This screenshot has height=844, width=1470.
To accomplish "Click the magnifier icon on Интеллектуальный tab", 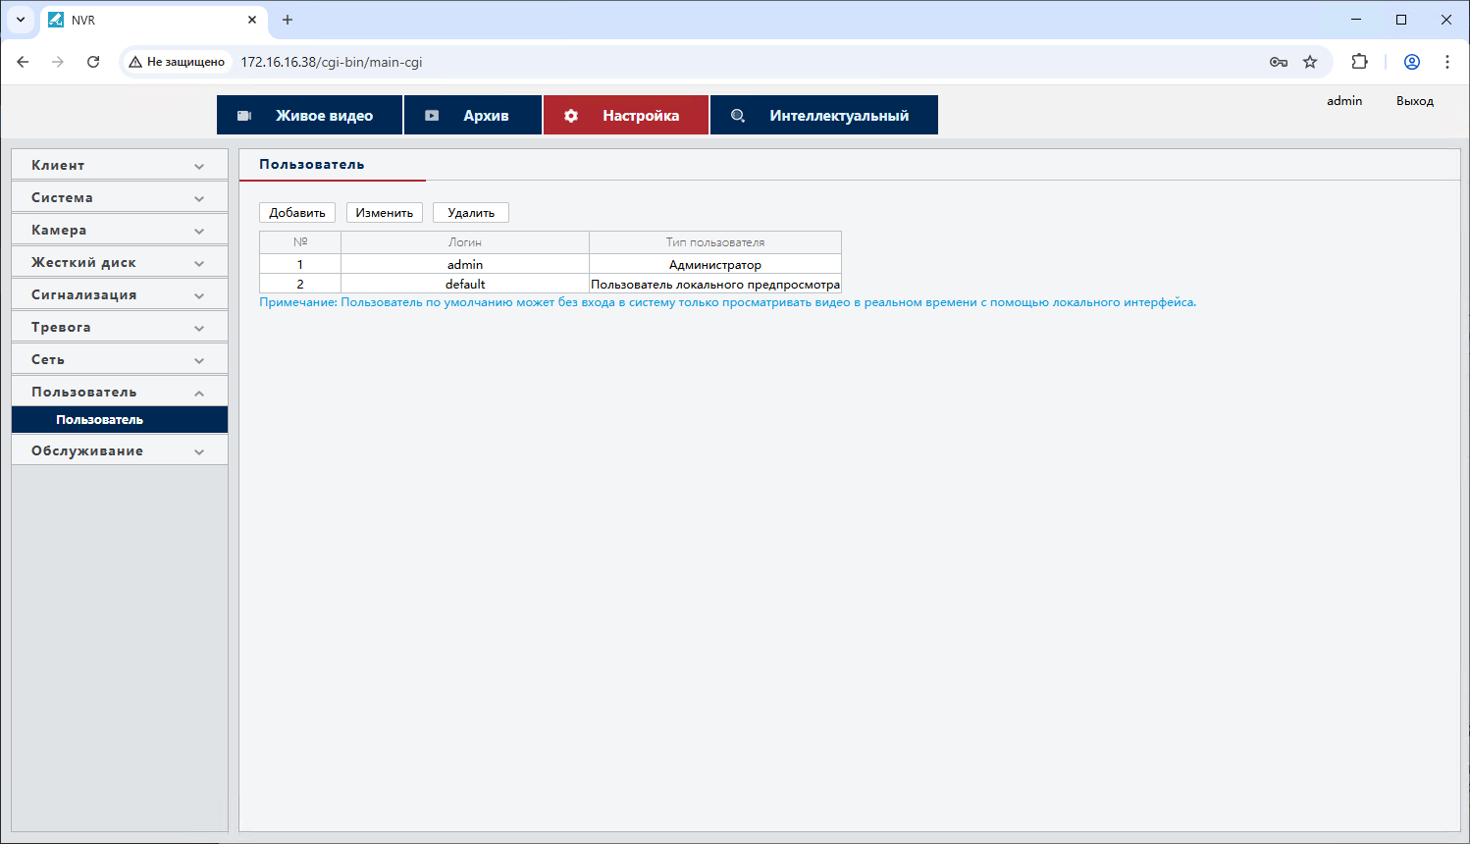I will (738, 116).
